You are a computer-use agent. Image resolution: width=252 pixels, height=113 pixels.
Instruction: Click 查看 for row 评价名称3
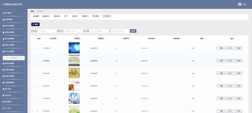point(221,111)
